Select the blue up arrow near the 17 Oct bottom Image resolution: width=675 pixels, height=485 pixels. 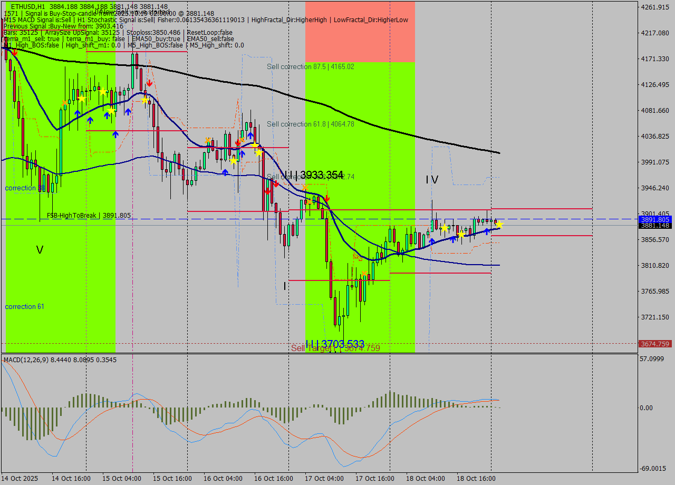pos(431,242)
